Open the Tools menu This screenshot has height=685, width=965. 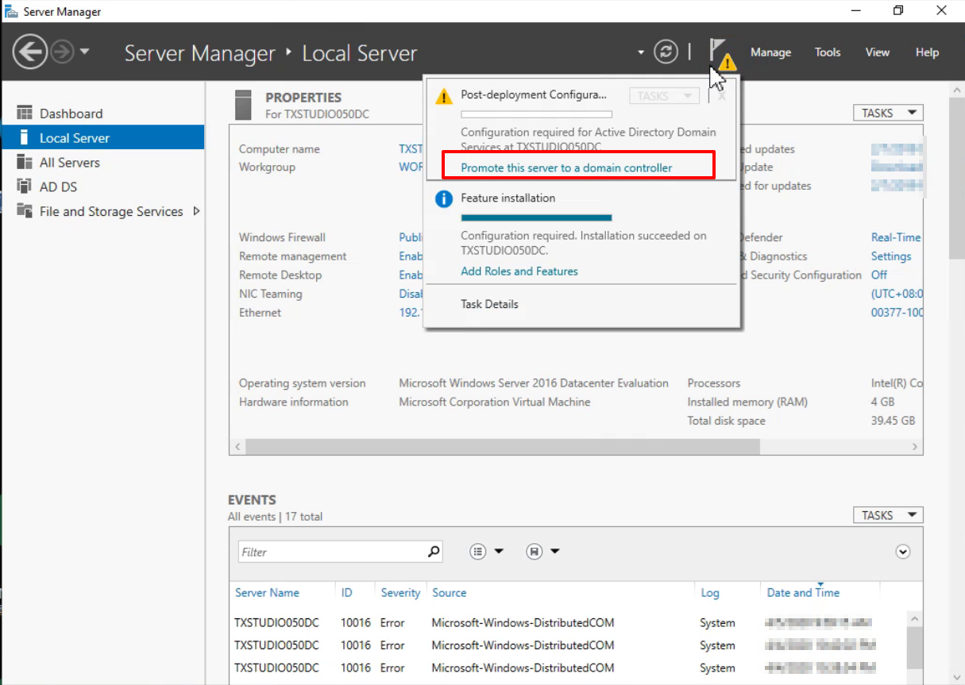click(827, 52)
